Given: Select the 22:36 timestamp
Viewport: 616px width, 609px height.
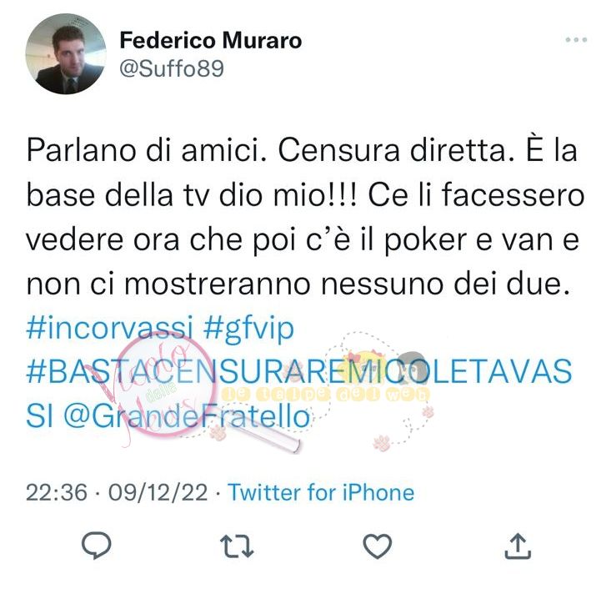Looking at the screenshot, I should 57,492.
